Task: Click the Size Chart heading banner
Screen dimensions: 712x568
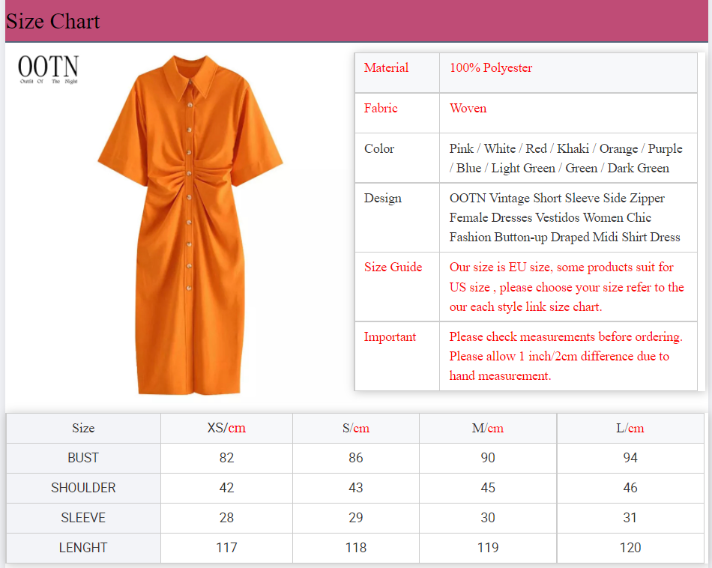Action: click(53, 22)
